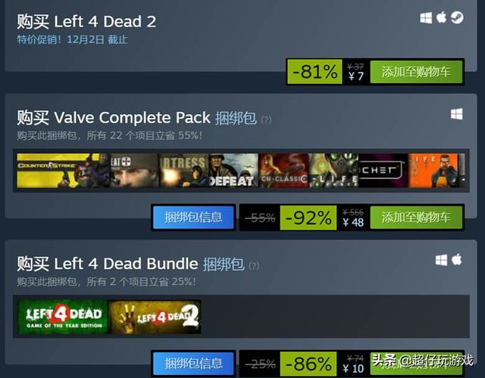
Task: Open bundle info for Left 4 Dead Bundle
Action: (x=193, y=364)
